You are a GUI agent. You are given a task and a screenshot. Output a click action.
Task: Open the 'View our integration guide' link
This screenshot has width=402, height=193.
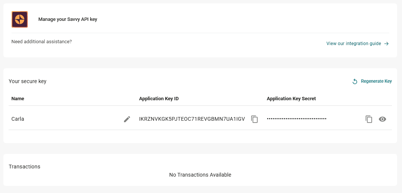click(353, 44)
